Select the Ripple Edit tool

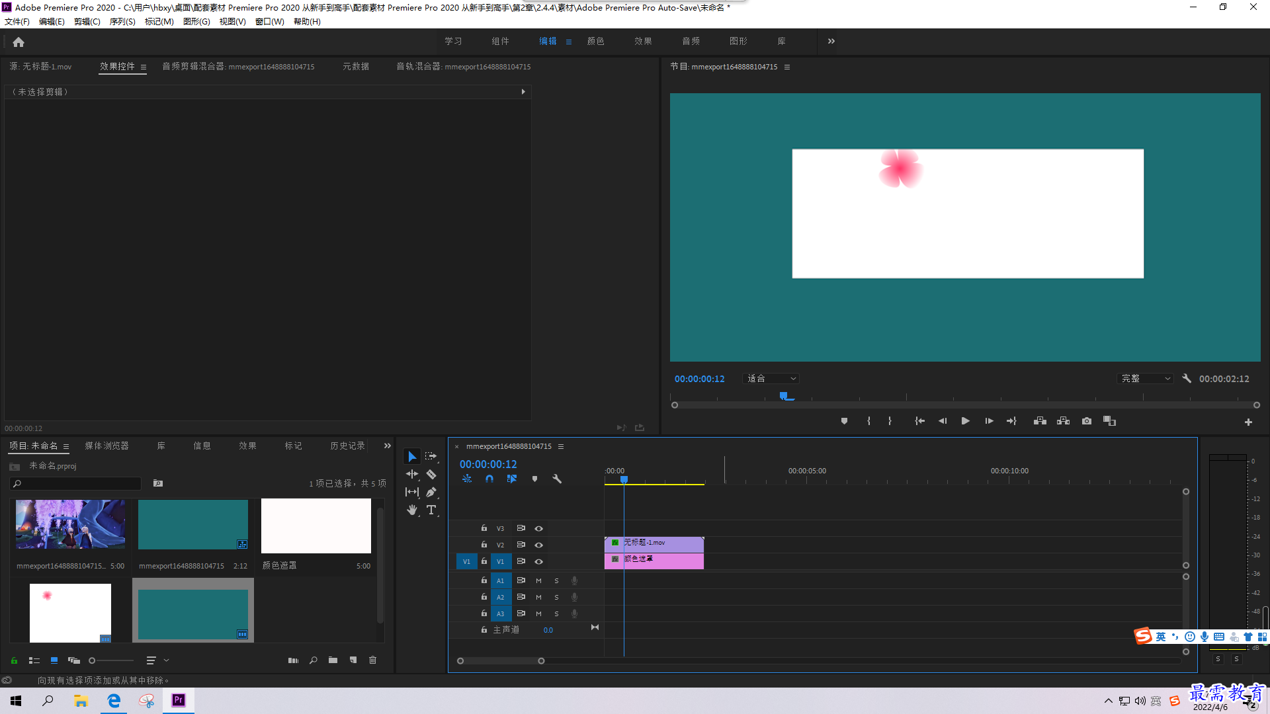point(411,474)
